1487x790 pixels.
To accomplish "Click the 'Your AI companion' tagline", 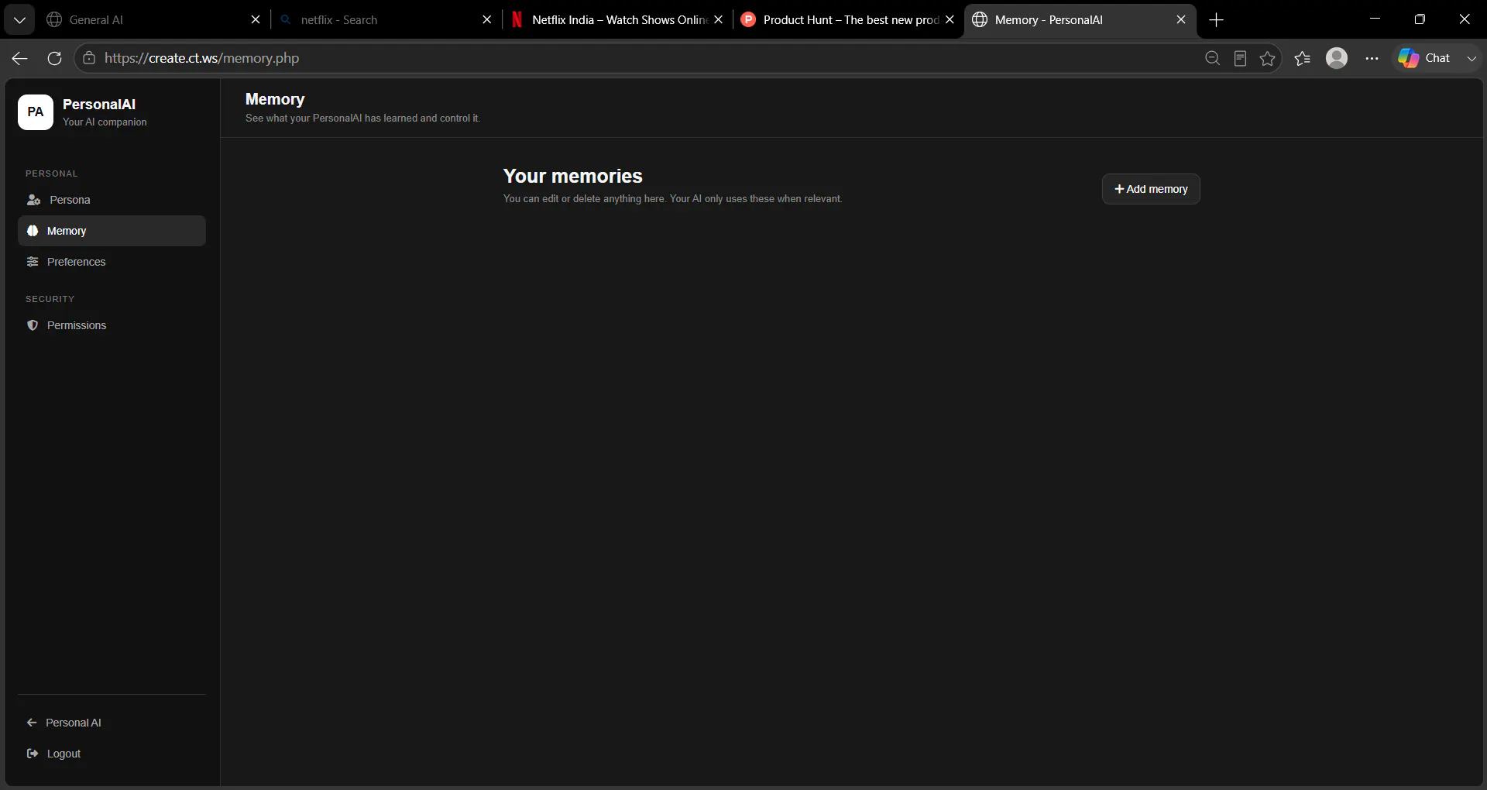I will [x=105, y=122].
